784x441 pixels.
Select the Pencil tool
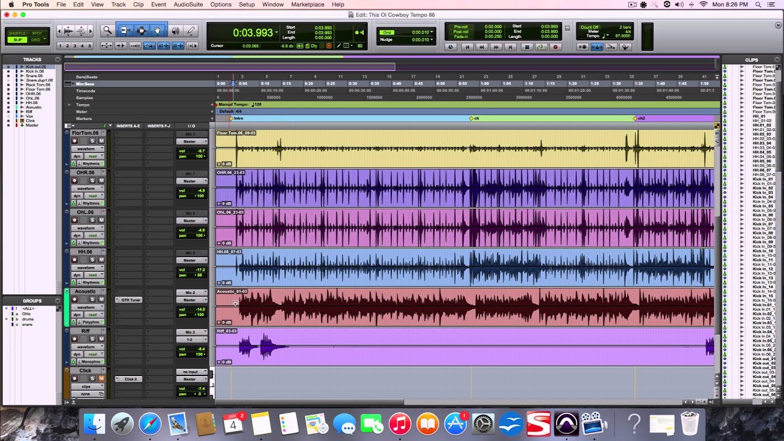(x=191, y=31)
